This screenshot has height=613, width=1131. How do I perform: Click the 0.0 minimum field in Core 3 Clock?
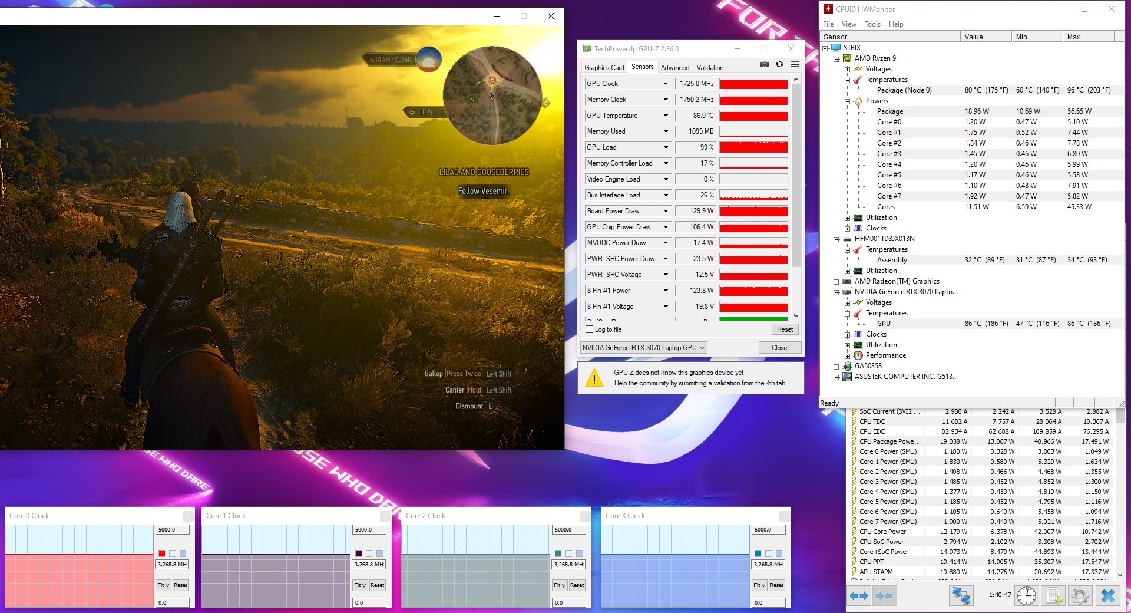tap(769, 602)
